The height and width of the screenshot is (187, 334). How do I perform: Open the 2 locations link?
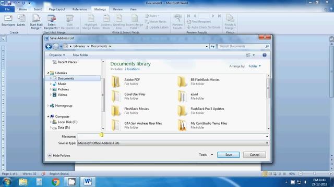pos(132,69)
